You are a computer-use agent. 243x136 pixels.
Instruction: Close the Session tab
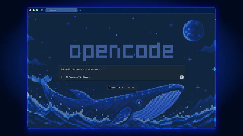tap(75, 10)
